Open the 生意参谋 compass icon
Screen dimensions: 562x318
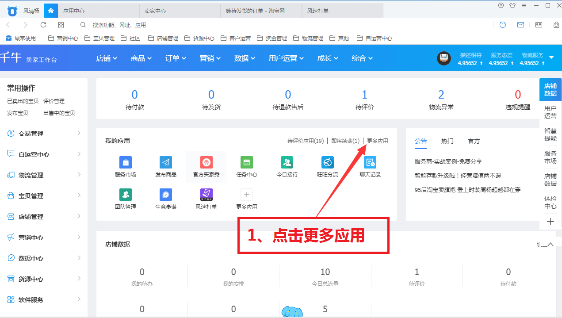[166, 195]
